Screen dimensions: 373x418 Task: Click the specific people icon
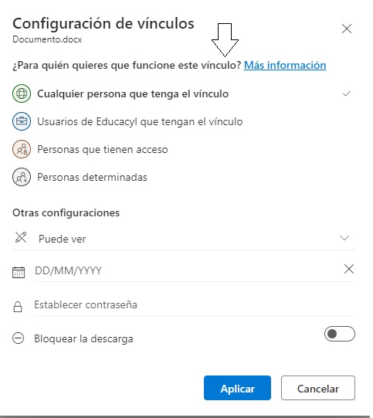click(x=22, y=177)
